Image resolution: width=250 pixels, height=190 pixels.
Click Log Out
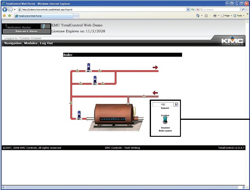pos(46,43)
